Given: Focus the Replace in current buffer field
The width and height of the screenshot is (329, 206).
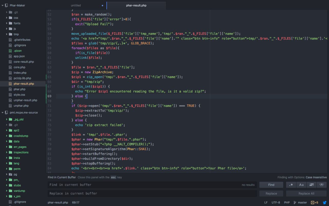Looking at the screenshot, I should 152,193.
